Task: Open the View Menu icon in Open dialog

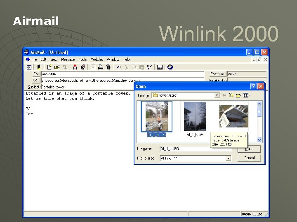Action: pos(247,95)
